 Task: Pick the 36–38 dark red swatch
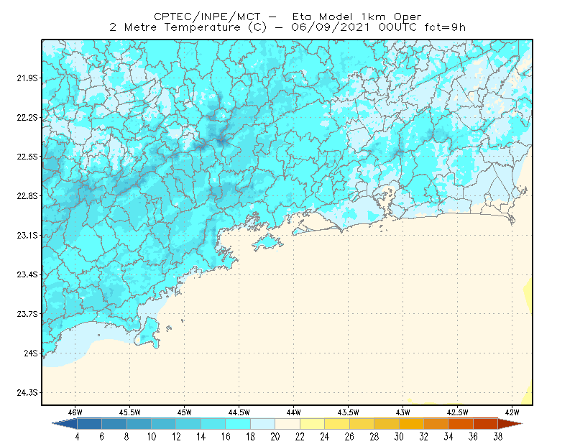click(x=486, y=423)
